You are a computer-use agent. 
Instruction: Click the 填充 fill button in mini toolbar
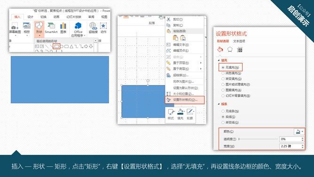180,114
